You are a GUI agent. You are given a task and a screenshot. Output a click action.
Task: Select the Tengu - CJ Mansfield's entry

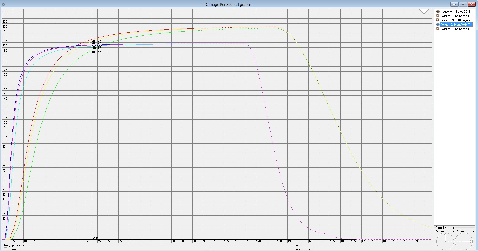pos(456,25)
